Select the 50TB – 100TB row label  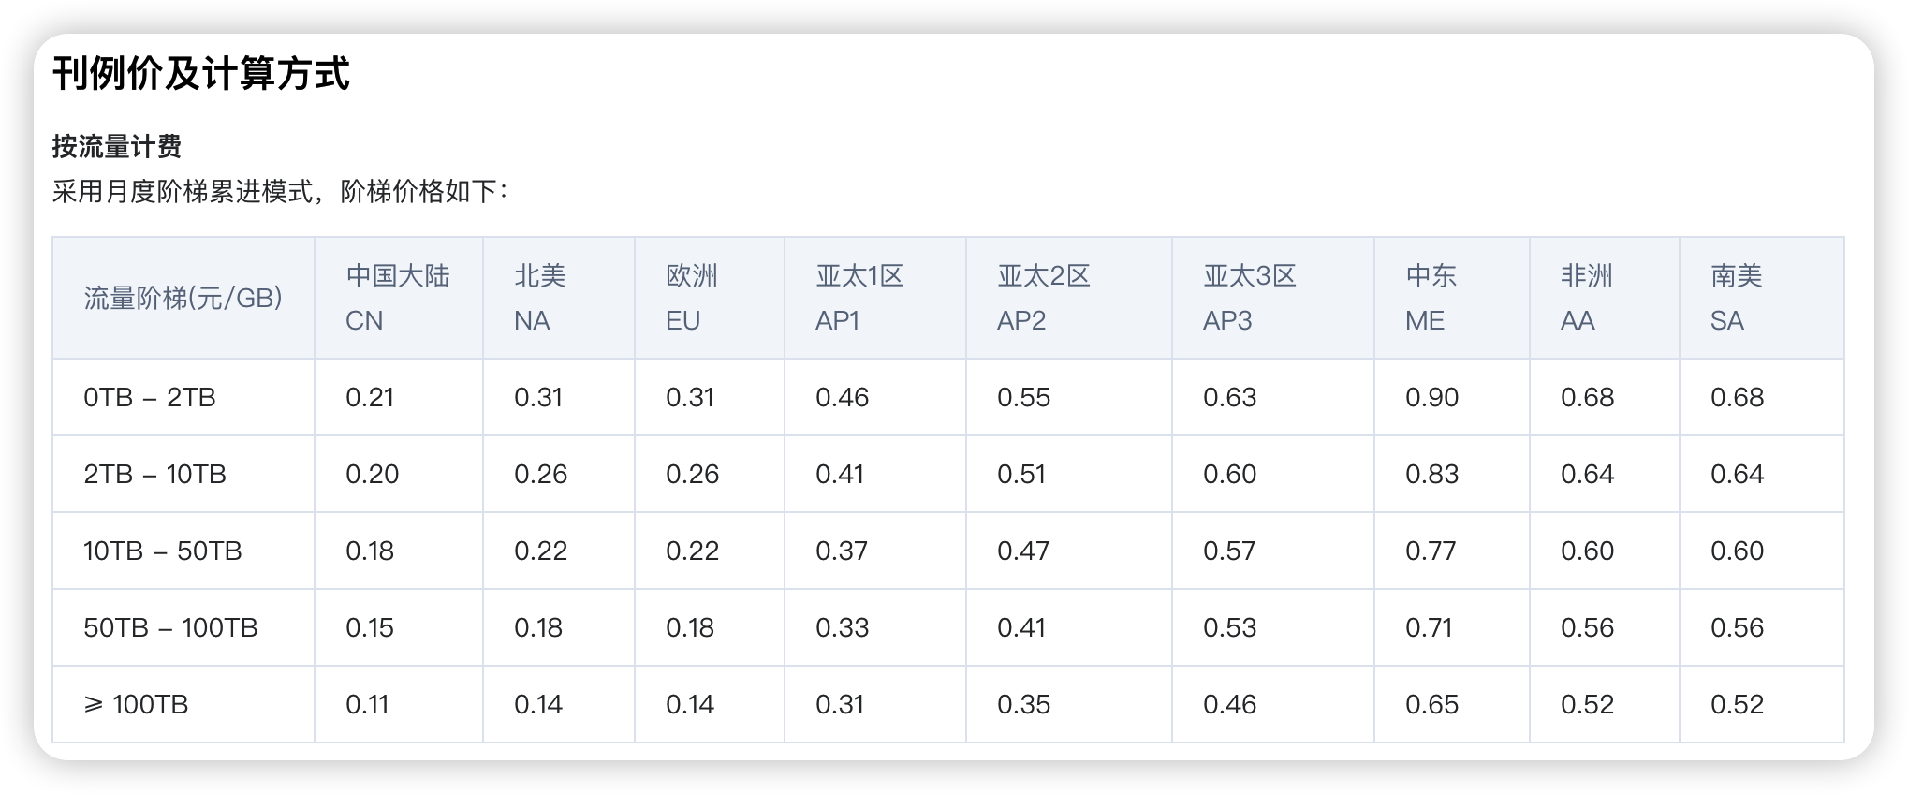pos(170,628)
